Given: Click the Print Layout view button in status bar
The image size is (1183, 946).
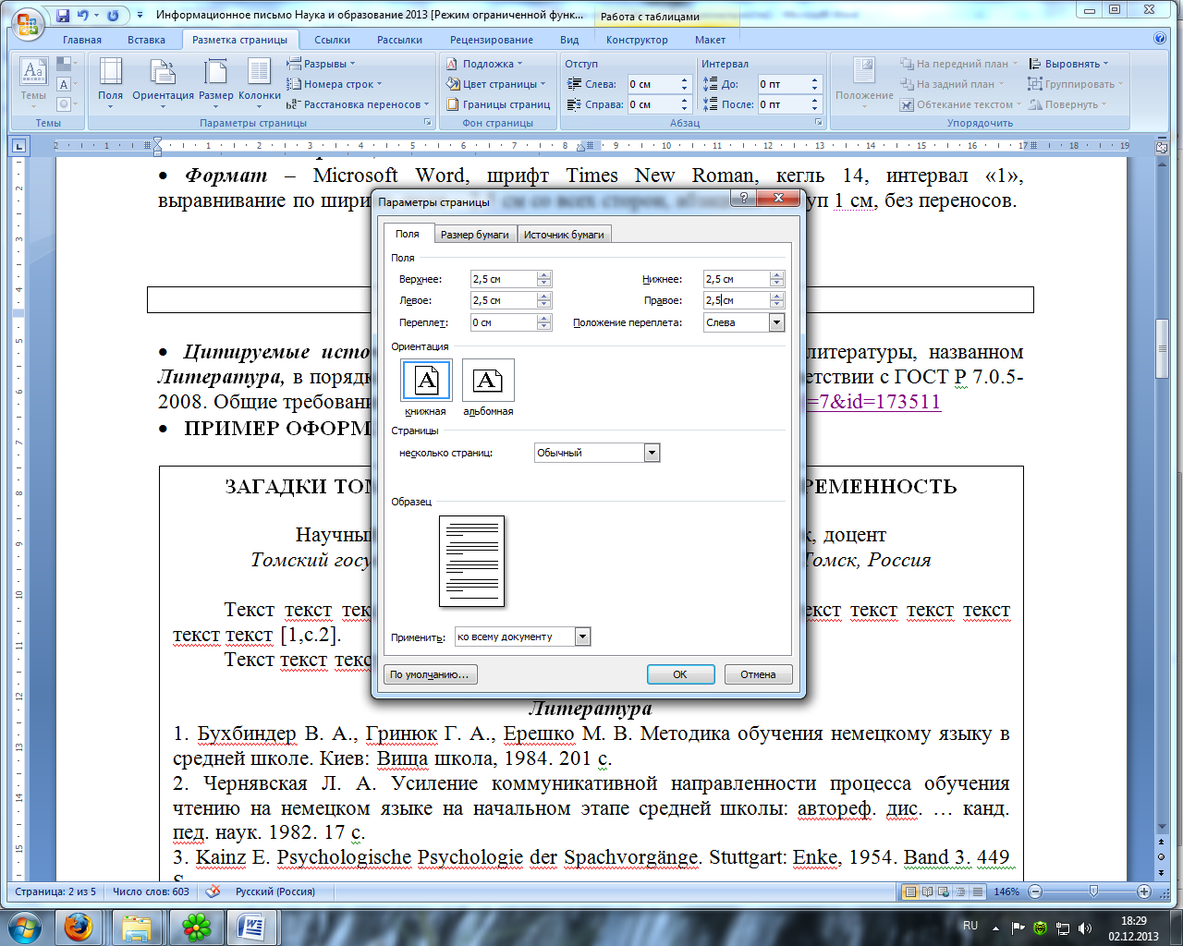Looking at the screenshot, I should (910, 891).
